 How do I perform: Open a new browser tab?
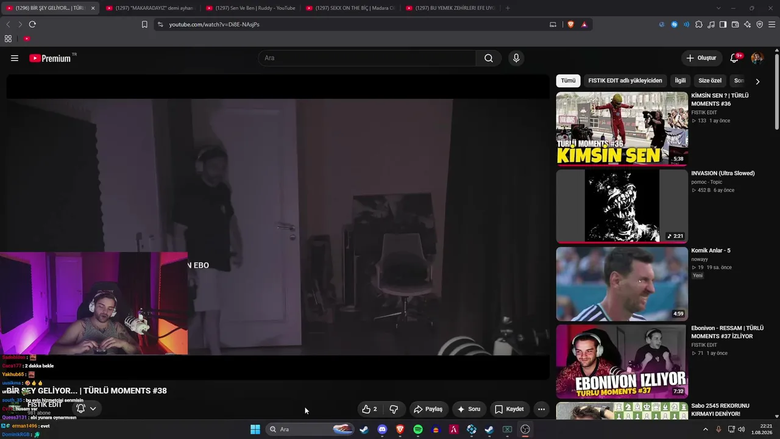pyautogui.click(x=508, y=8)
